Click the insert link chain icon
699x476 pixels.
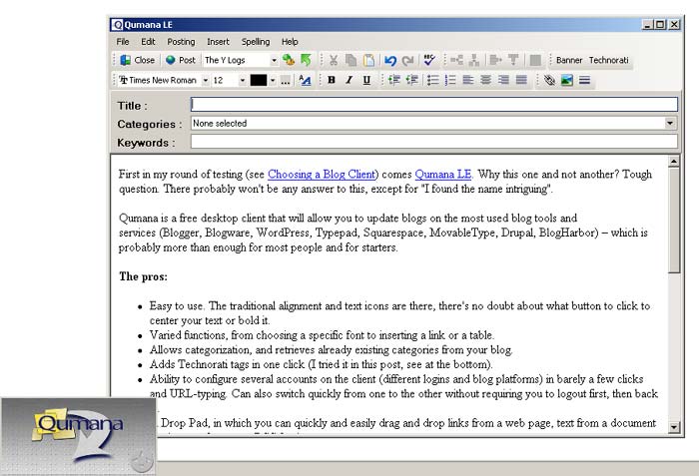coord(549,80)
